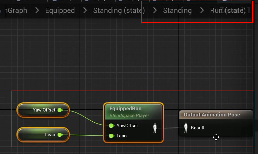
Task: Click the Yaw Offset node output pin
Action: (60, 110)
